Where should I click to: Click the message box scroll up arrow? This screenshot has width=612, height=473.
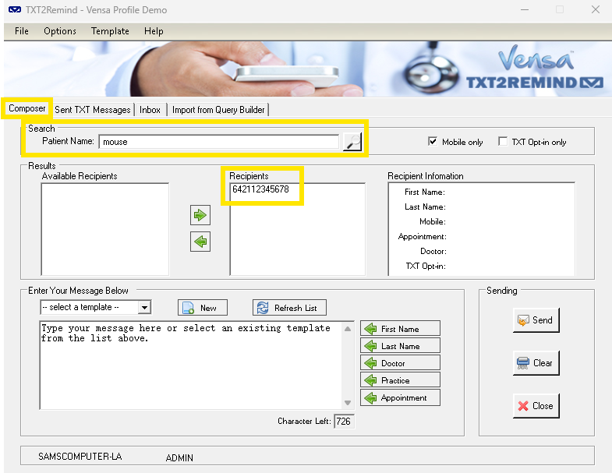(x=348, y=329)
